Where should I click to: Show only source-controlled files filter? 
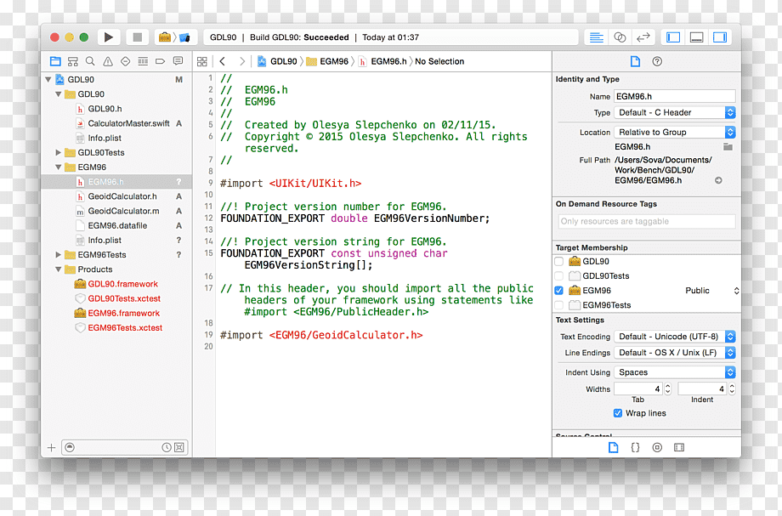(x=179, y=448)
